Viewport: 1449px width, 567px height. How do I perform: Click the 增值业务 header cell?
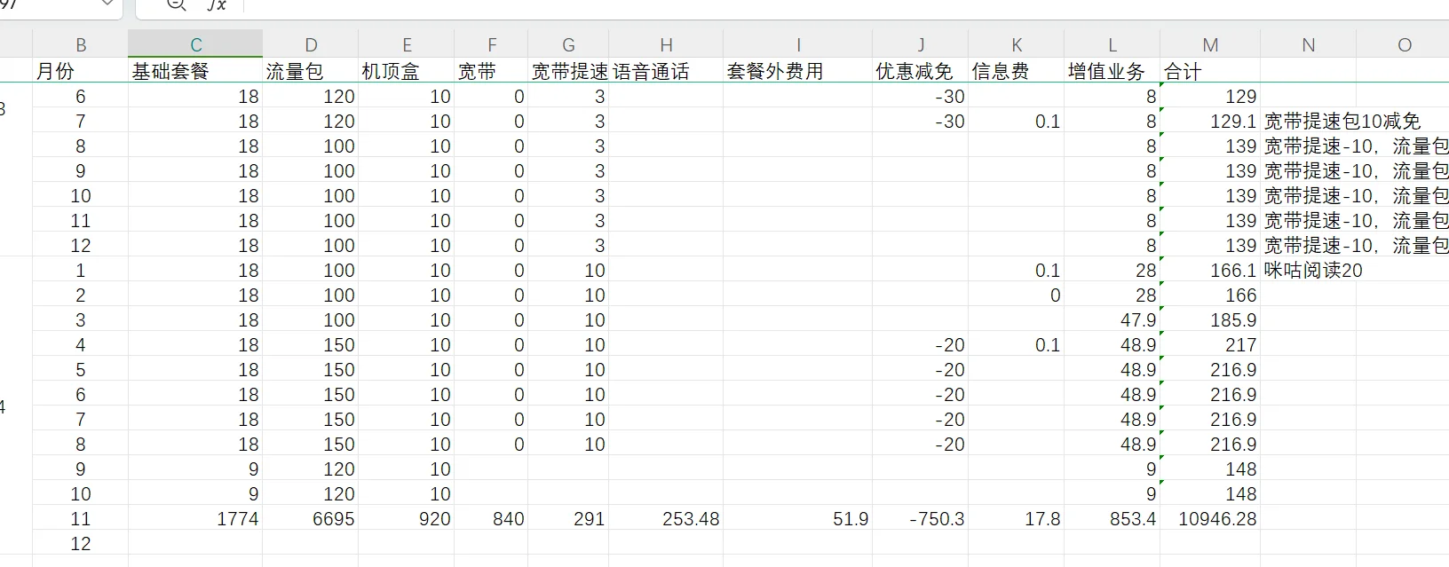click(x=1112, y=71)
